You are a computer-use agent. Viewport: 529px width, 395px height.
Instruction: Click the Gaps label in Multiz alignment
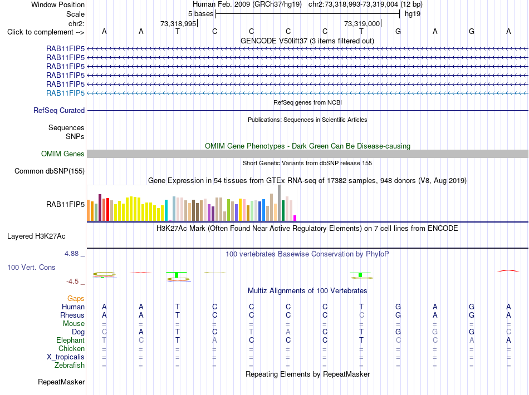pos(76,298)
